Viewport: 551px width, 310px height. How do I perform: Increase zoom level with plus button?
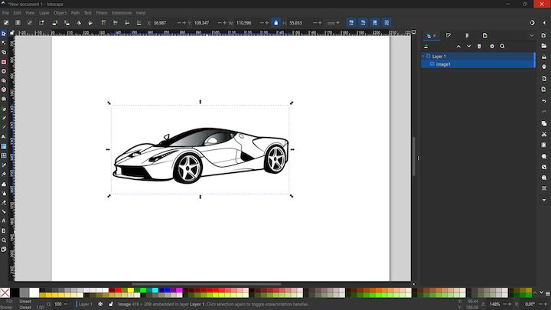510,304
